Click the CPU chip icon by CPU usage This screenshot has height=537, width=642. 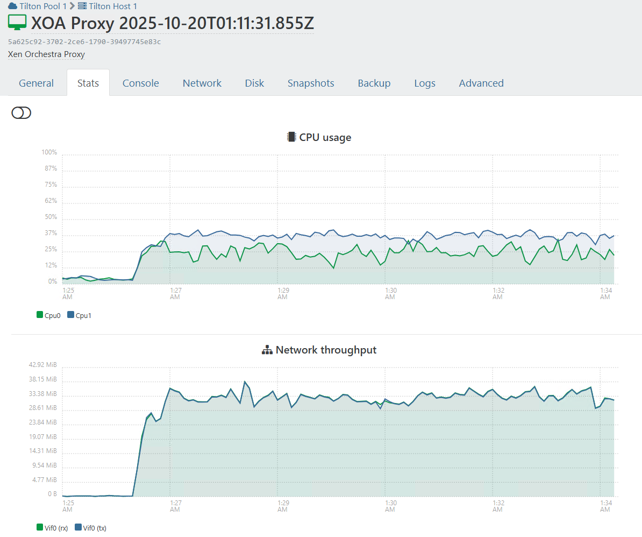(291, 137)
